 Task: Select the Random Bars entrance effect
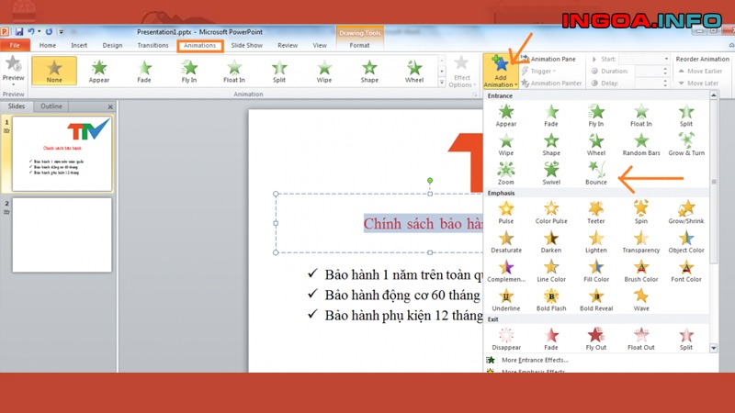(x=641, y=143)
